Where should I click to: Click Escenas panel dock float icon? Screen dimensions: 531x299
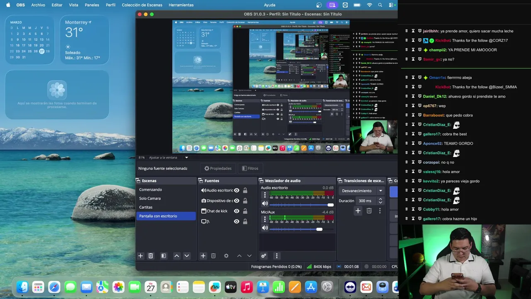coord(138,181)
